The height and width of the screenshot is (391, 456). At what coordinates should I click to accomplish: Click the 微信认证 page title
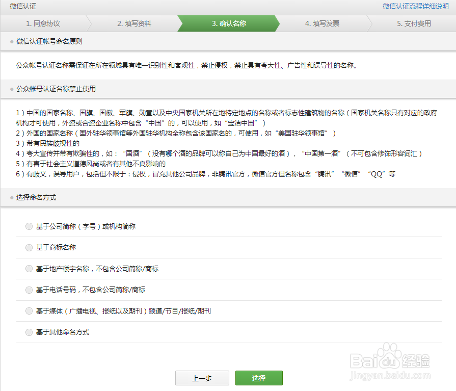coord(23,6)
